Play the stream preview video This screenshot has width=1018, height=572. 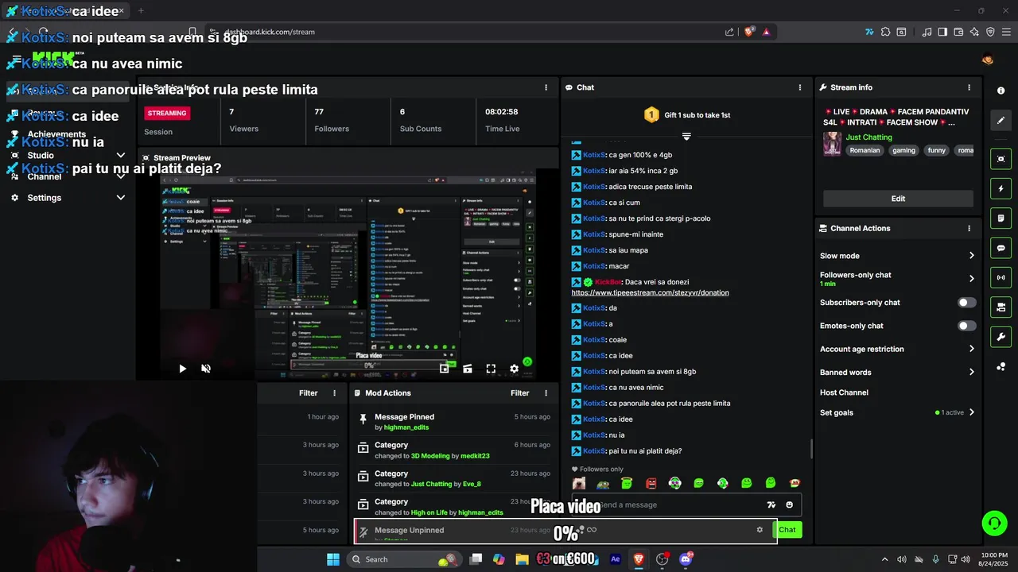[x=182, y=369]
